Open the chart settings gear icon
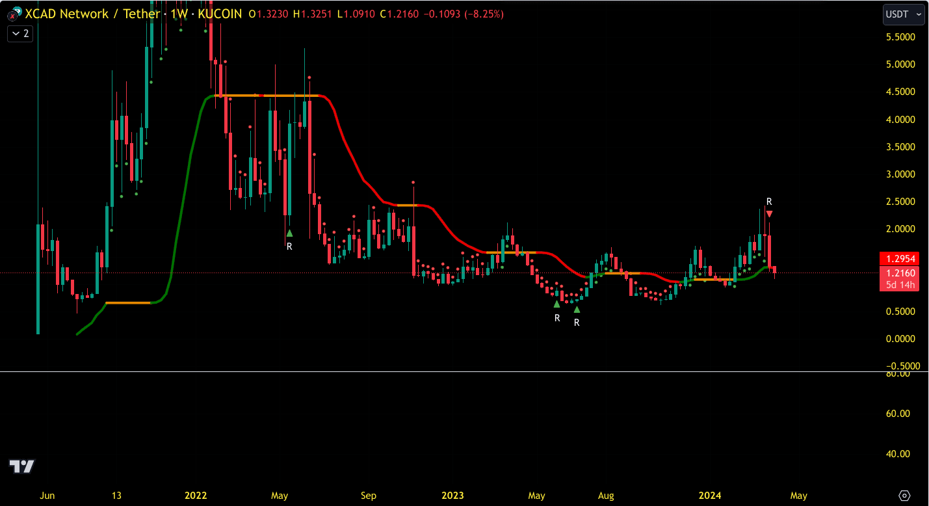Viewport: 929px width, 506px height. click(x=904, y=496)
